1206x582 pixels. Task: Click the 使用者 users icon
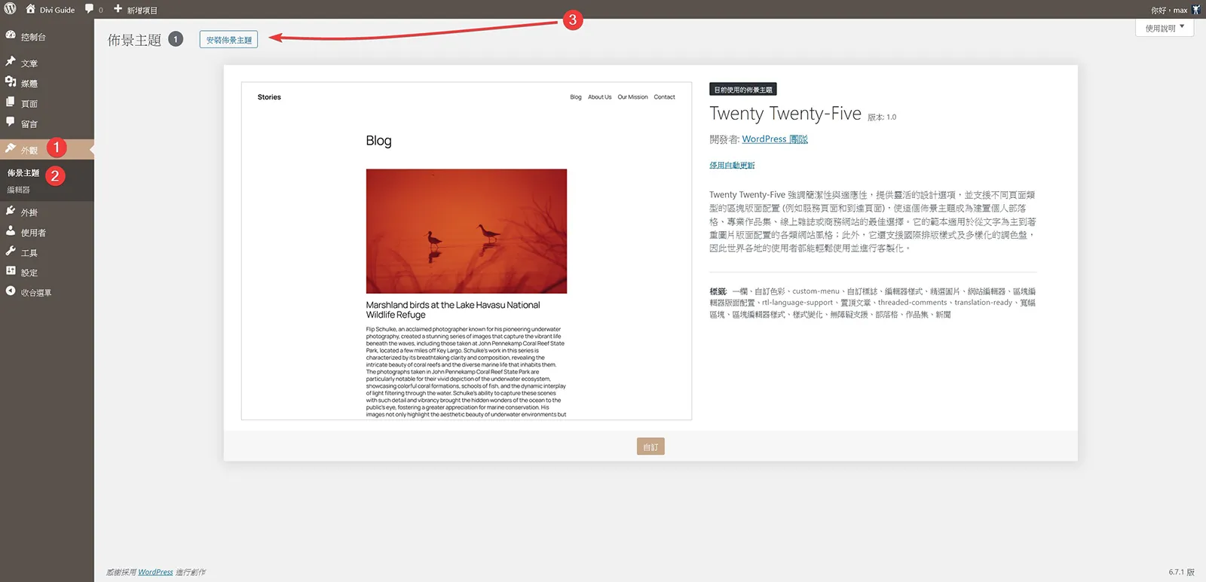(x=11, y=231)
